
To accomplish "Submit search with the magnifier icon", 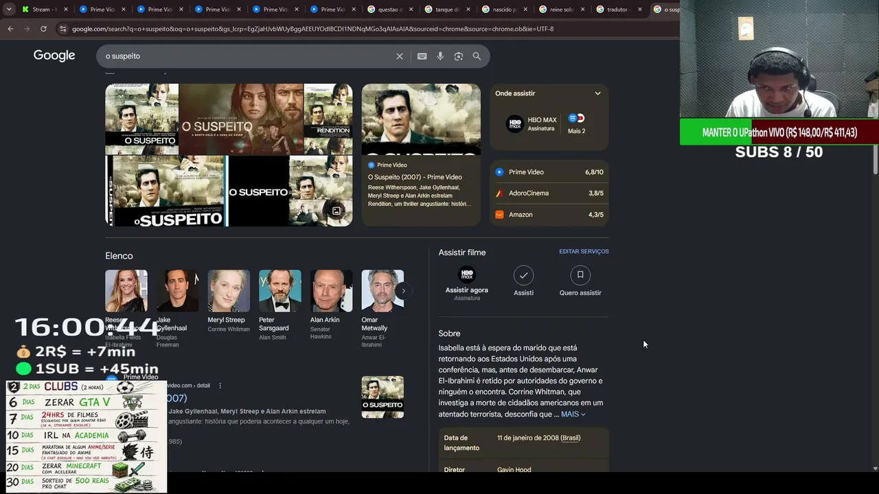I will [477, 56].
